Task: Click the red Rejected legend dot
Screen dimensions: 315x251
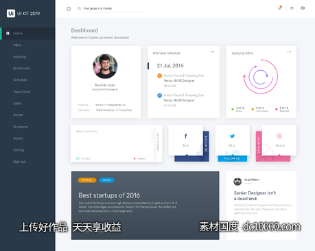Action: [277, 109]
